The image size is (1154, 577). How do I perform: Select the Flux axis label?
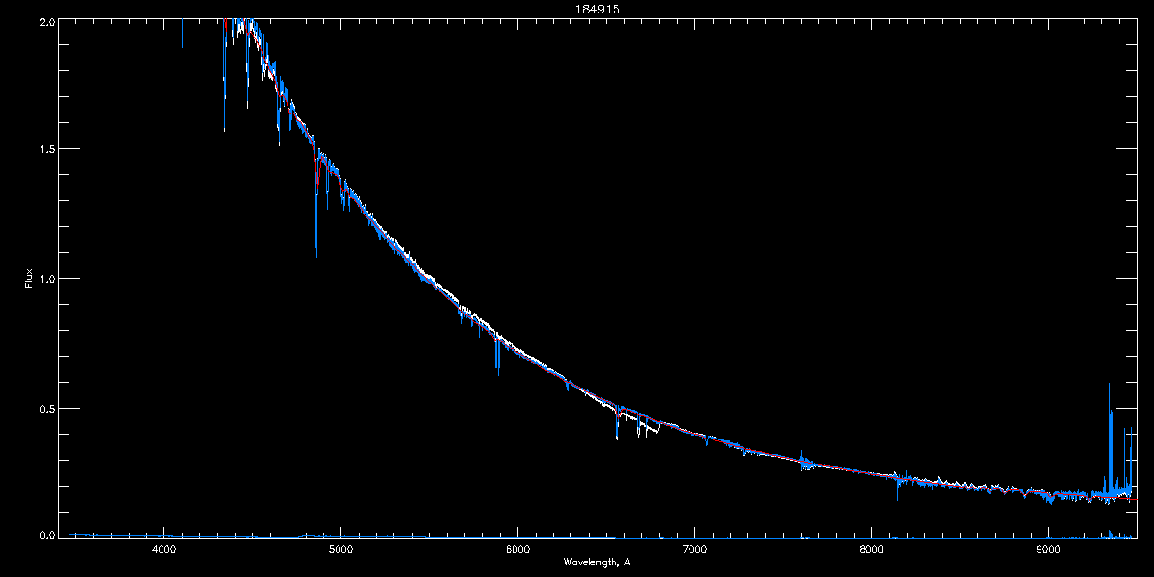click(x=29, y=279)
